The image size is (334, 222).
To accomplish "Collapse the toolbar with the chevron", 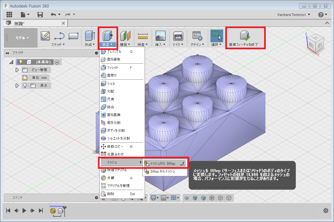I will [x=327, y=23].
